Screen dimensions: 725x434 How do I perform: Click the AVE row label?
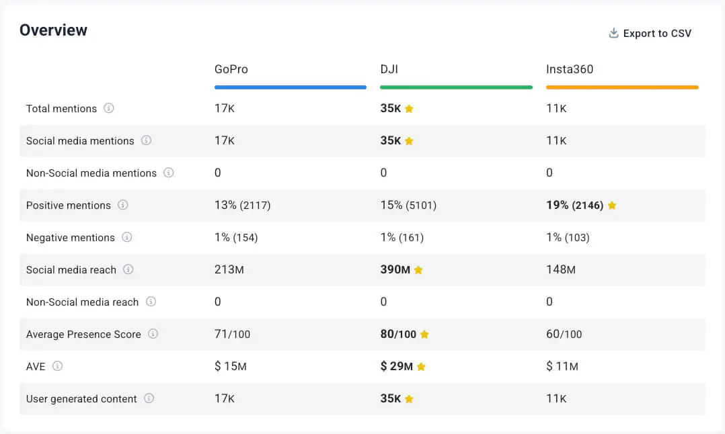[36, 367]
